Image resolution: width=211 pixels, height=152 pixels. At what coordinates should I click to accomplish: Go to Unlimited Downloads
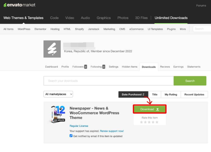[x=171, y=18]
